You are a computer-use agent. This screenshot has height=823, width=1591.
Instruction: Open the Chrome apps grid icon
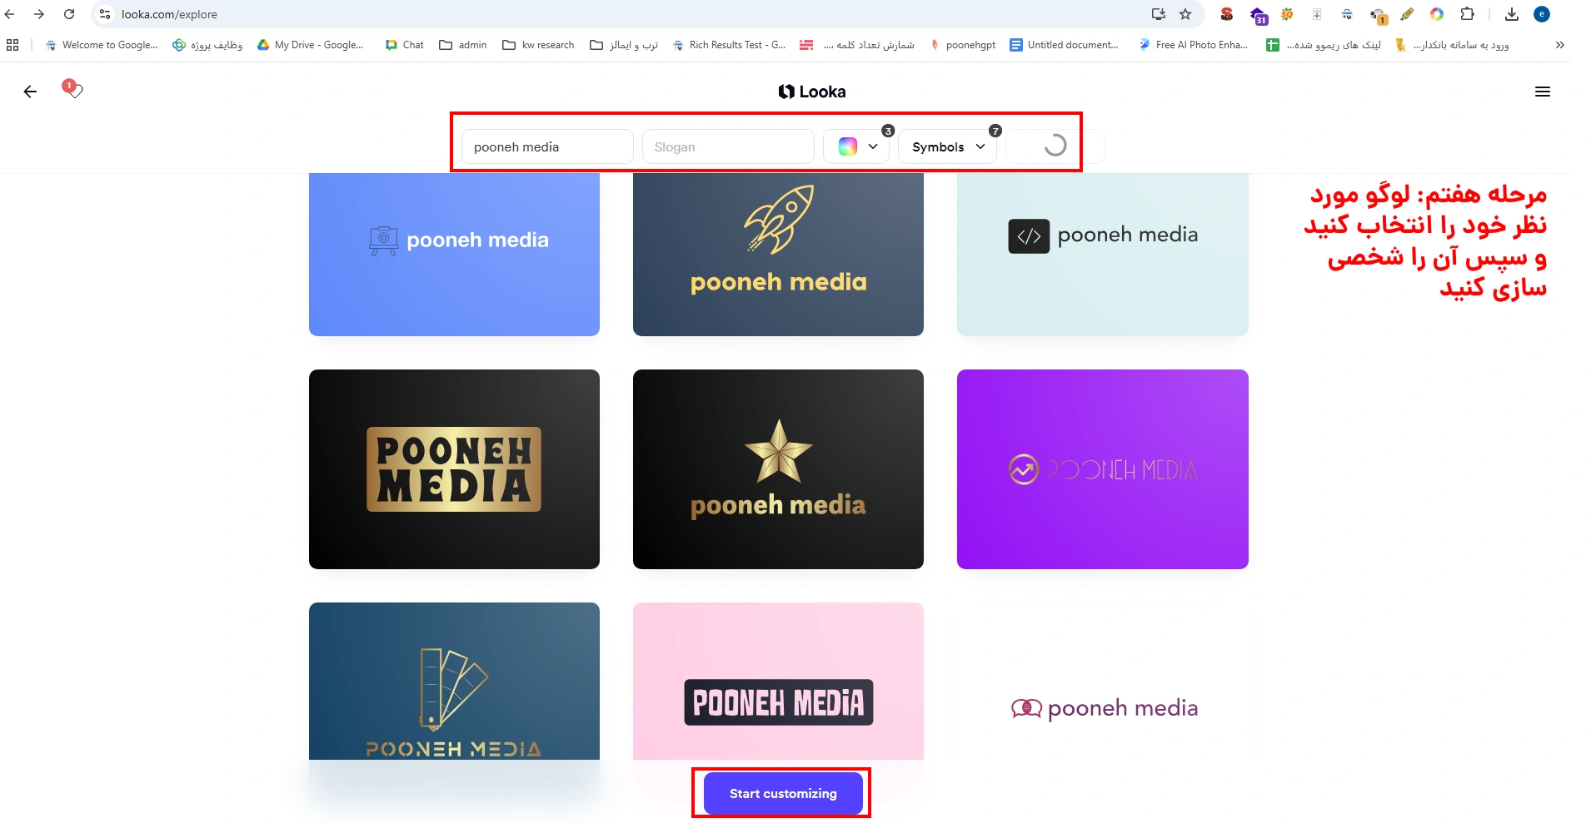coord(12,45)
